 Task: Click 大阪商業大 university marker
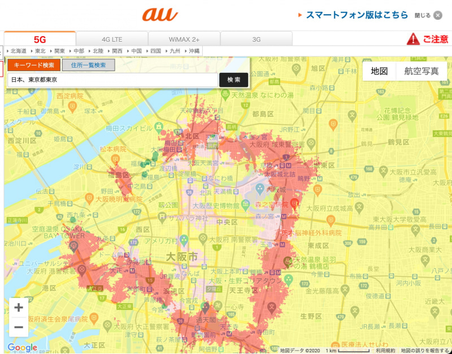tap(425, 260)
